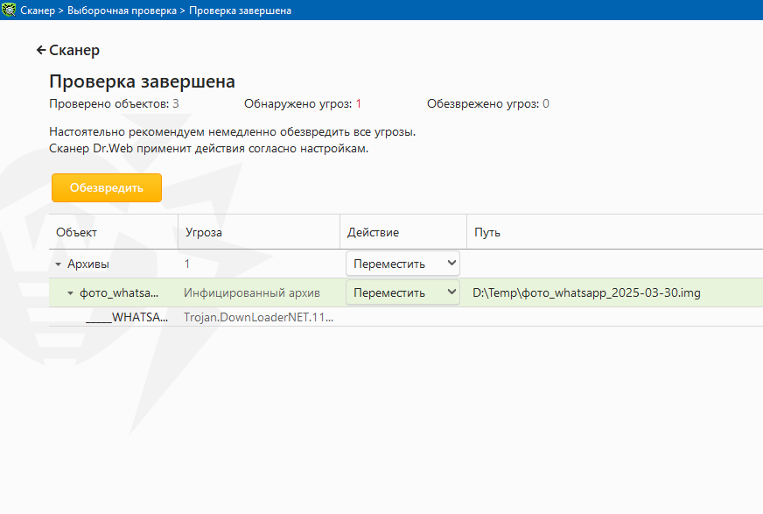
Task: Click the Проверено объектов: 3 text
Action: 114,103
